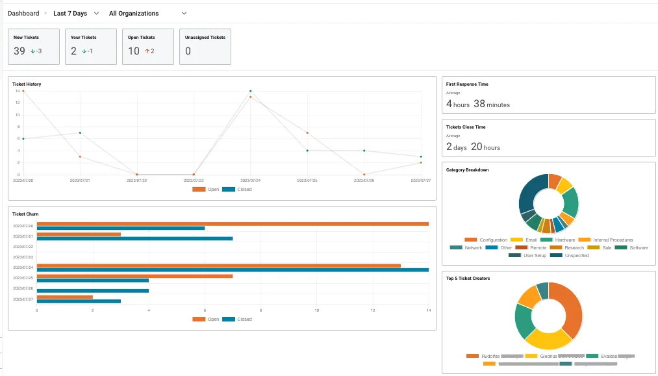This screenshot has width=658, height=376.
Task: Click the chevron next to All Organizations
Action: click(x=184, y=13)
